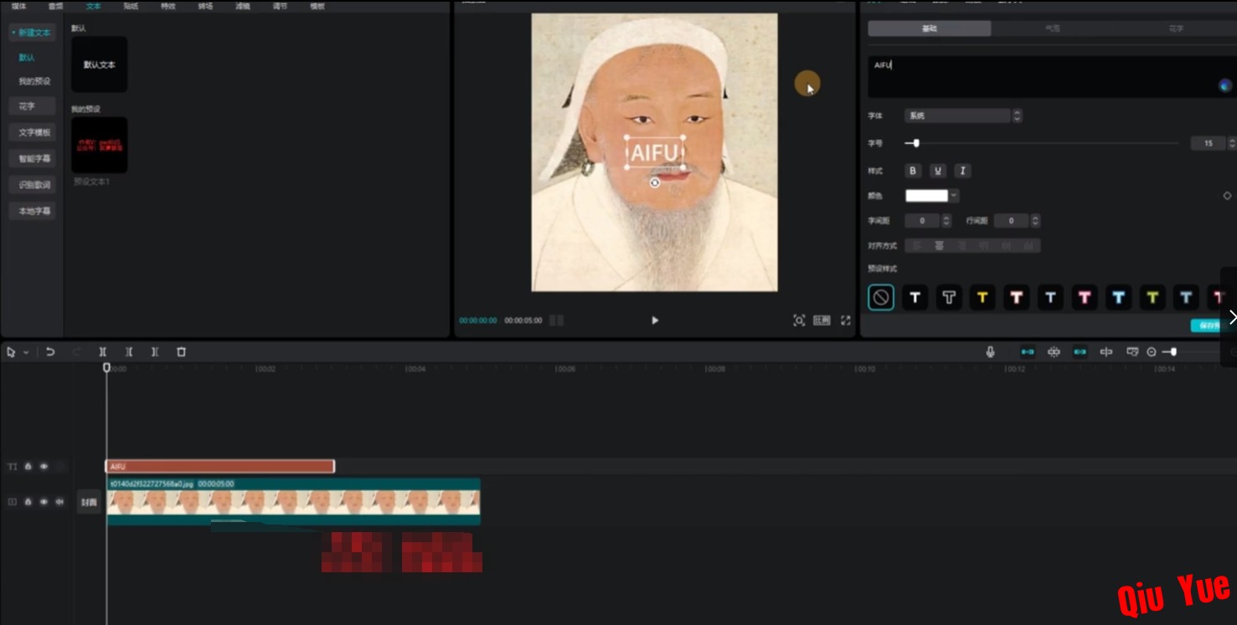This screenshot has height=625, width=1237.
Task: Play the preview video
Action: click(655, 320)
